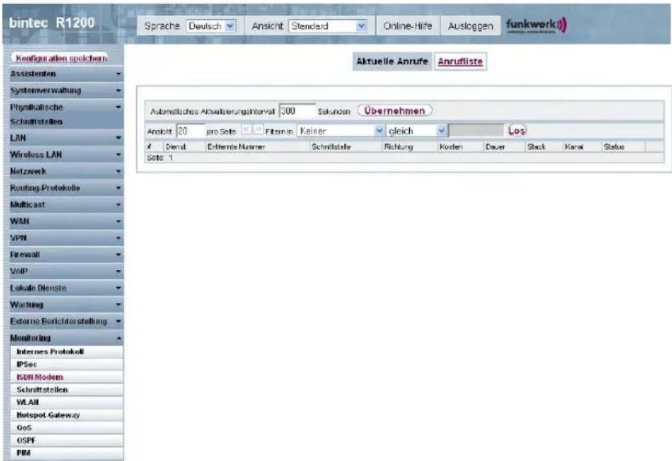Go to next page arrow
Viewport: 672px width, 461px height.
(x=258, y=129)
